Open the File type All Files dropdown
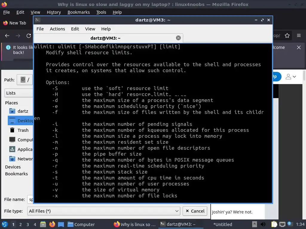The image size is (306, 229). pos(104,211)
